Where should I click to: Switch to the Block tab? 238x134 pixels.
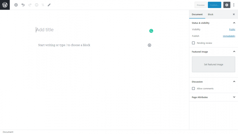pos(210,15)
